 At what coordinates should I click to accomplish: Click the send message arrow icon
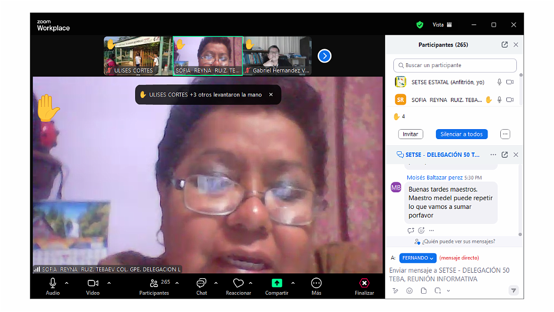coord(514,290)
